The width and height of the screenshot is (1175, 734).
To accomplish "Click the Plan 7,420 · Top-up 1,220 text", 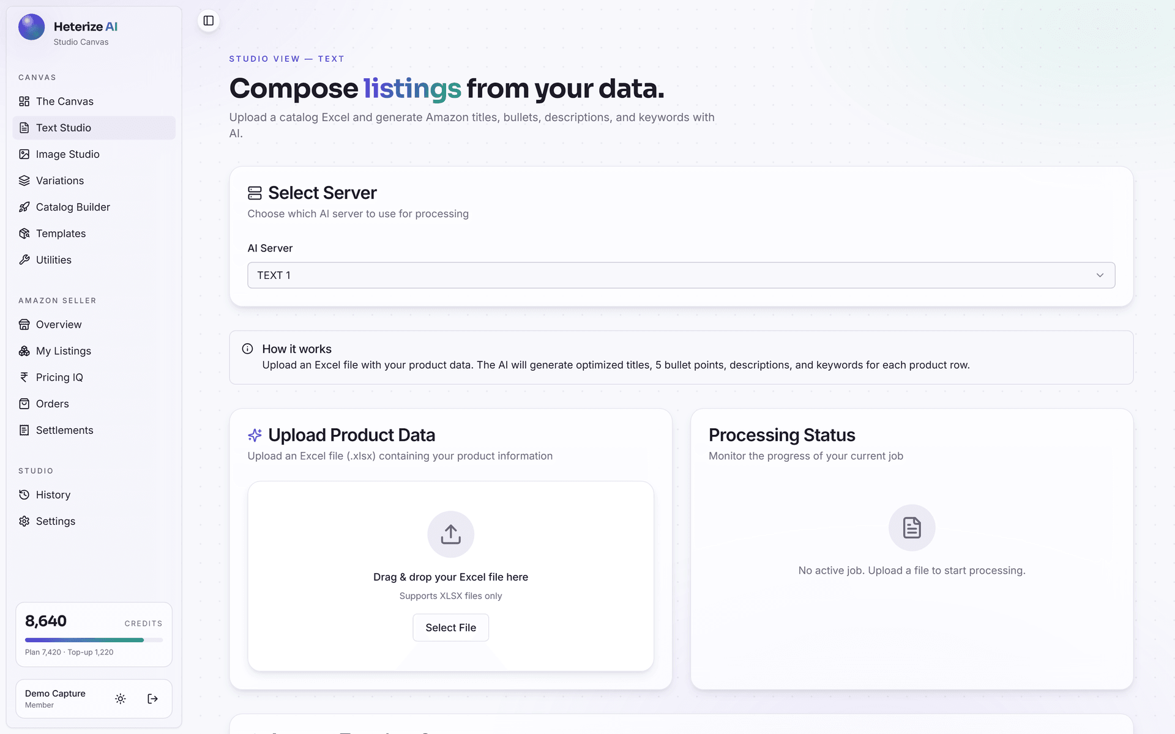I will (x=69, y=652).
